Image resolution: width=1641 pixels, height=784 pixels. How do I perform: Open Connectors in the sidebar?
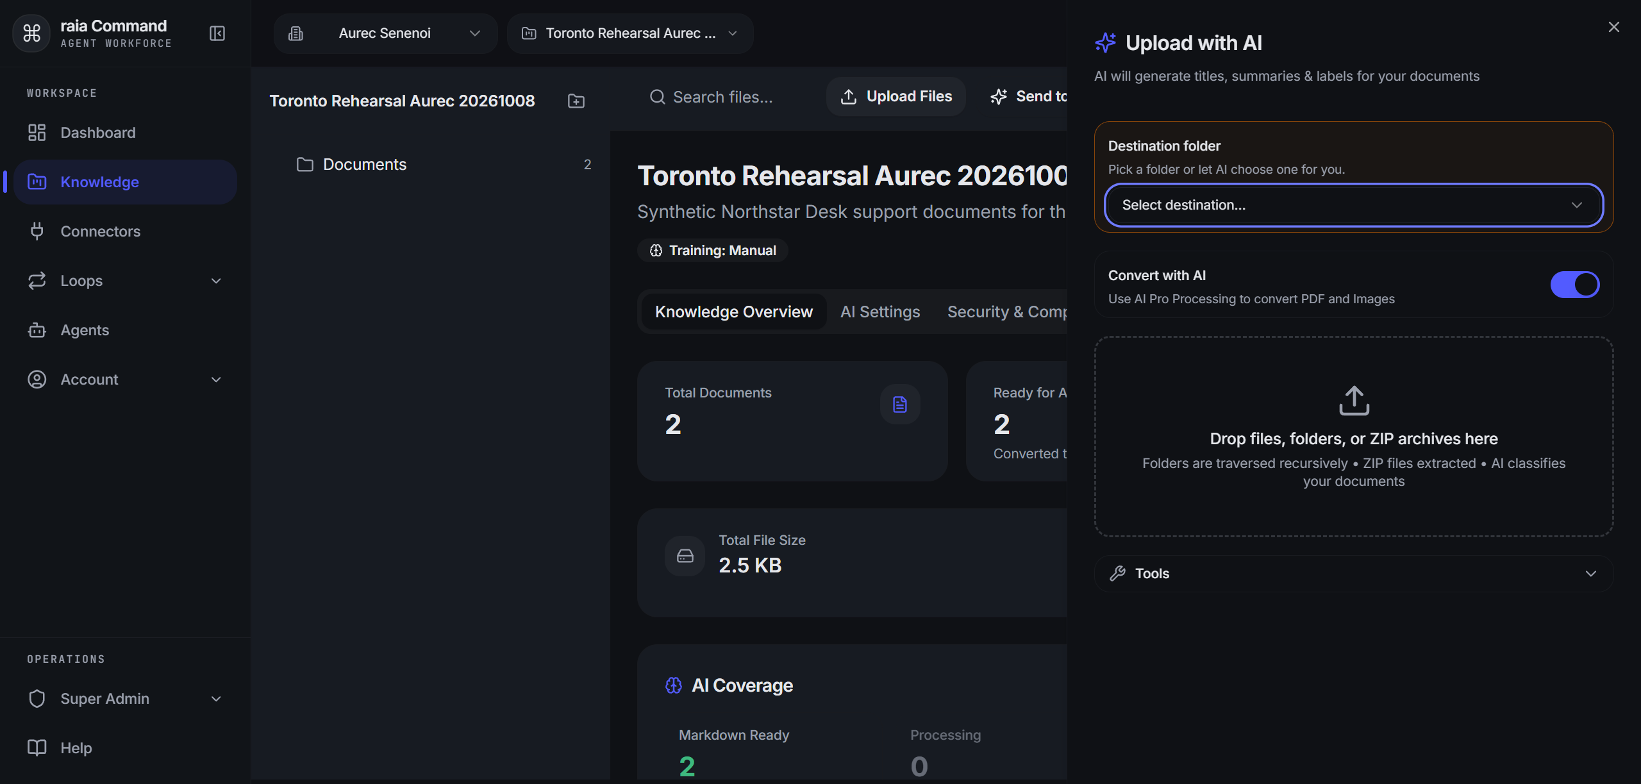pos(125,231)
